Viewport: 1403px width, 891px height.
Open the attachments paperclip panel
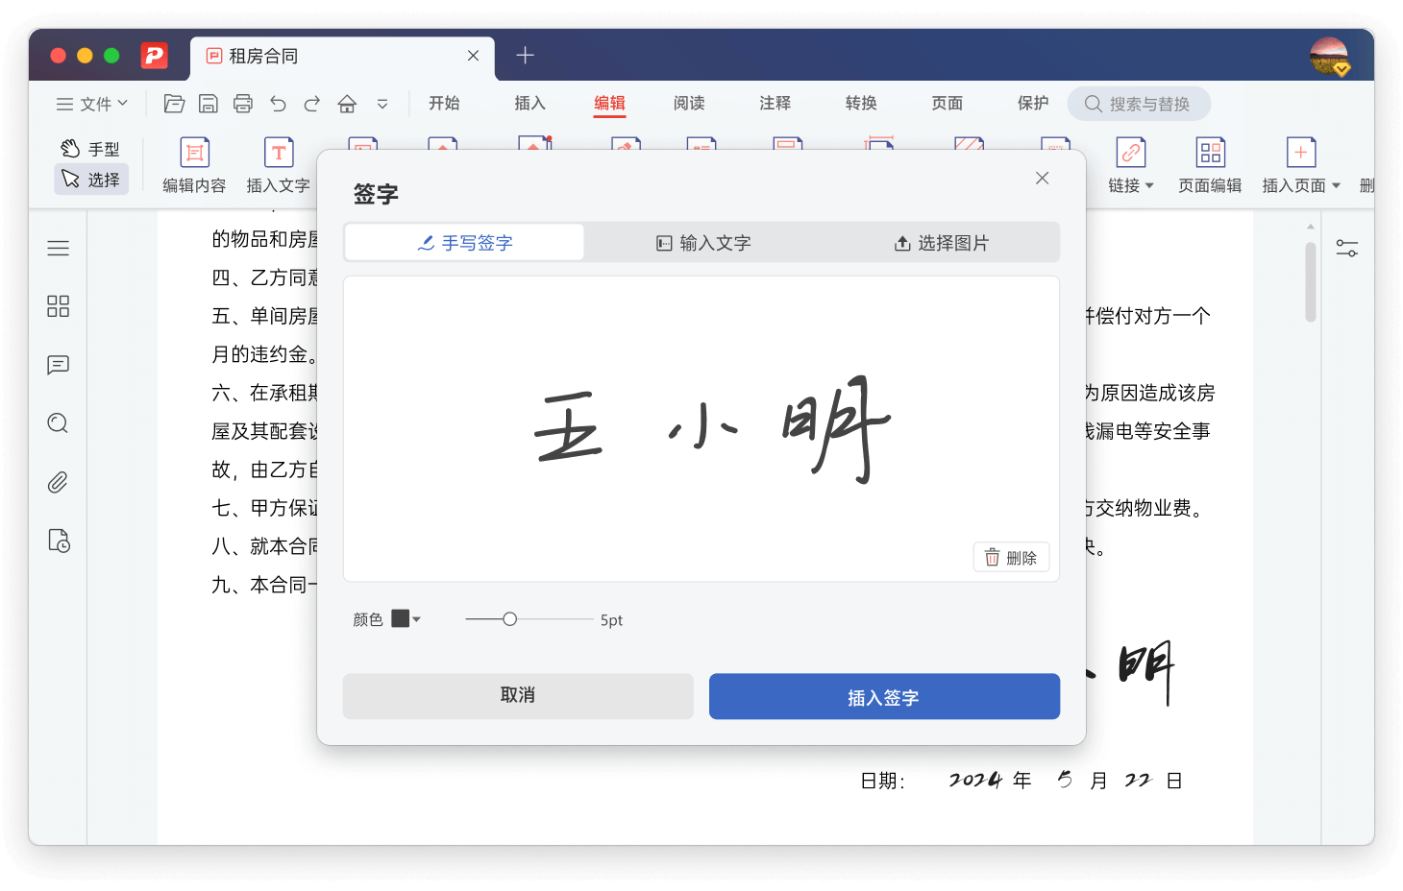(x=58, y=482)
